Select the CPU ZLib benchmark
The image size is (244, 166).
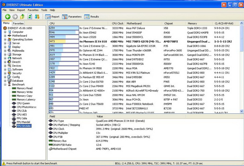pos(22,111)
